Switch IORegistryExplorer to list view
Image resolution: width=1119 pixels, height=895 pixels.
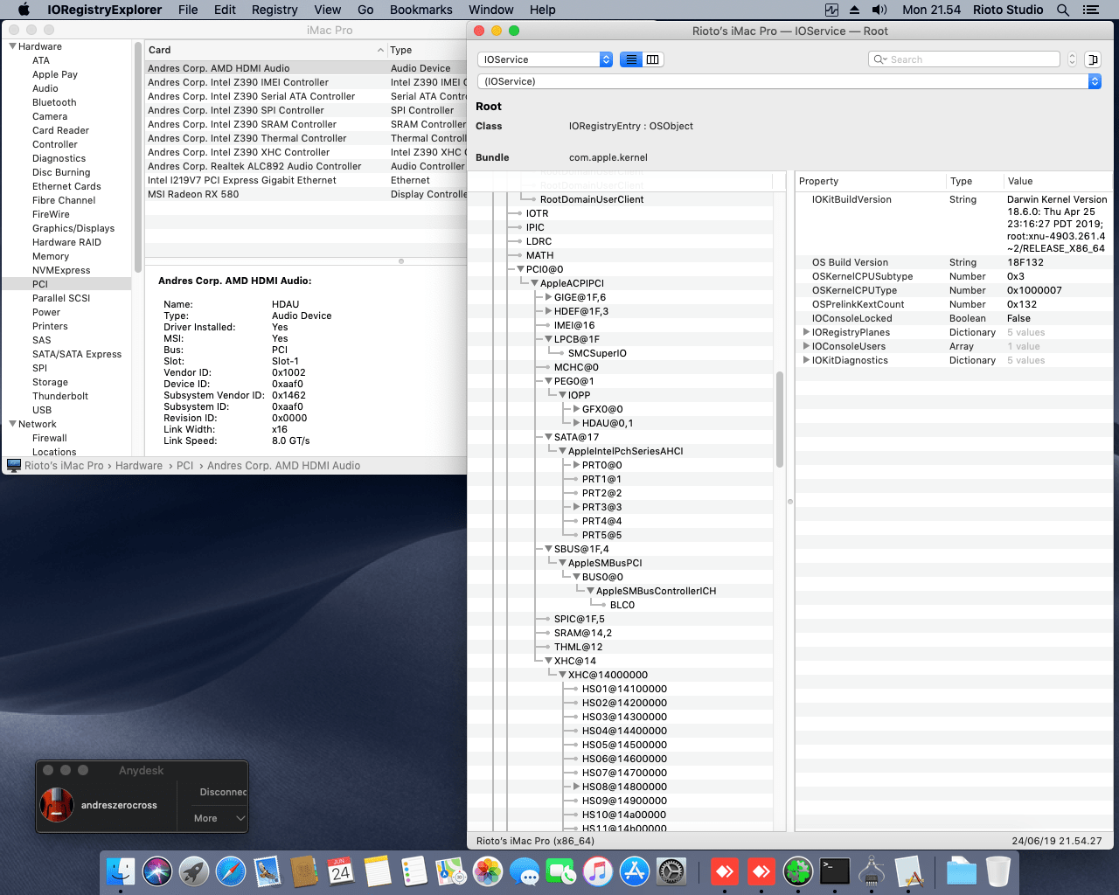631,59
